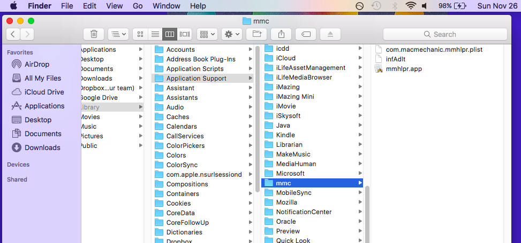Switch to Cover Flow view
Image resolution: width=521 pixels, height=243 pixels.
tap(184, 34)
